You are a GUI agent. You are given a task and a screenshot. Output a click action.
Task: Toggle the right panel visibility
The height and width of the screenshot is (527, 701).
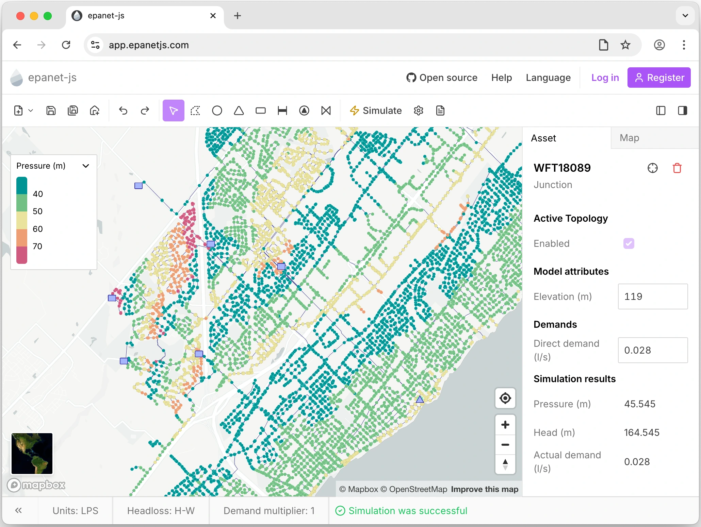click(683, 111)
